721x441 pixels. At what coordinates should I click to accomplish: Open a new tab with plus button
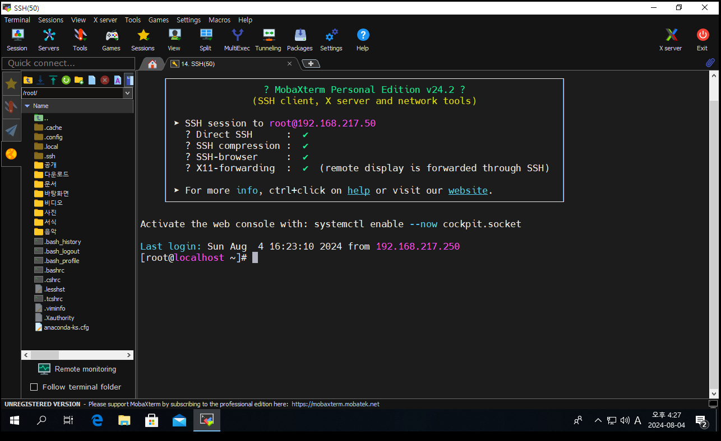coord(311,64)
